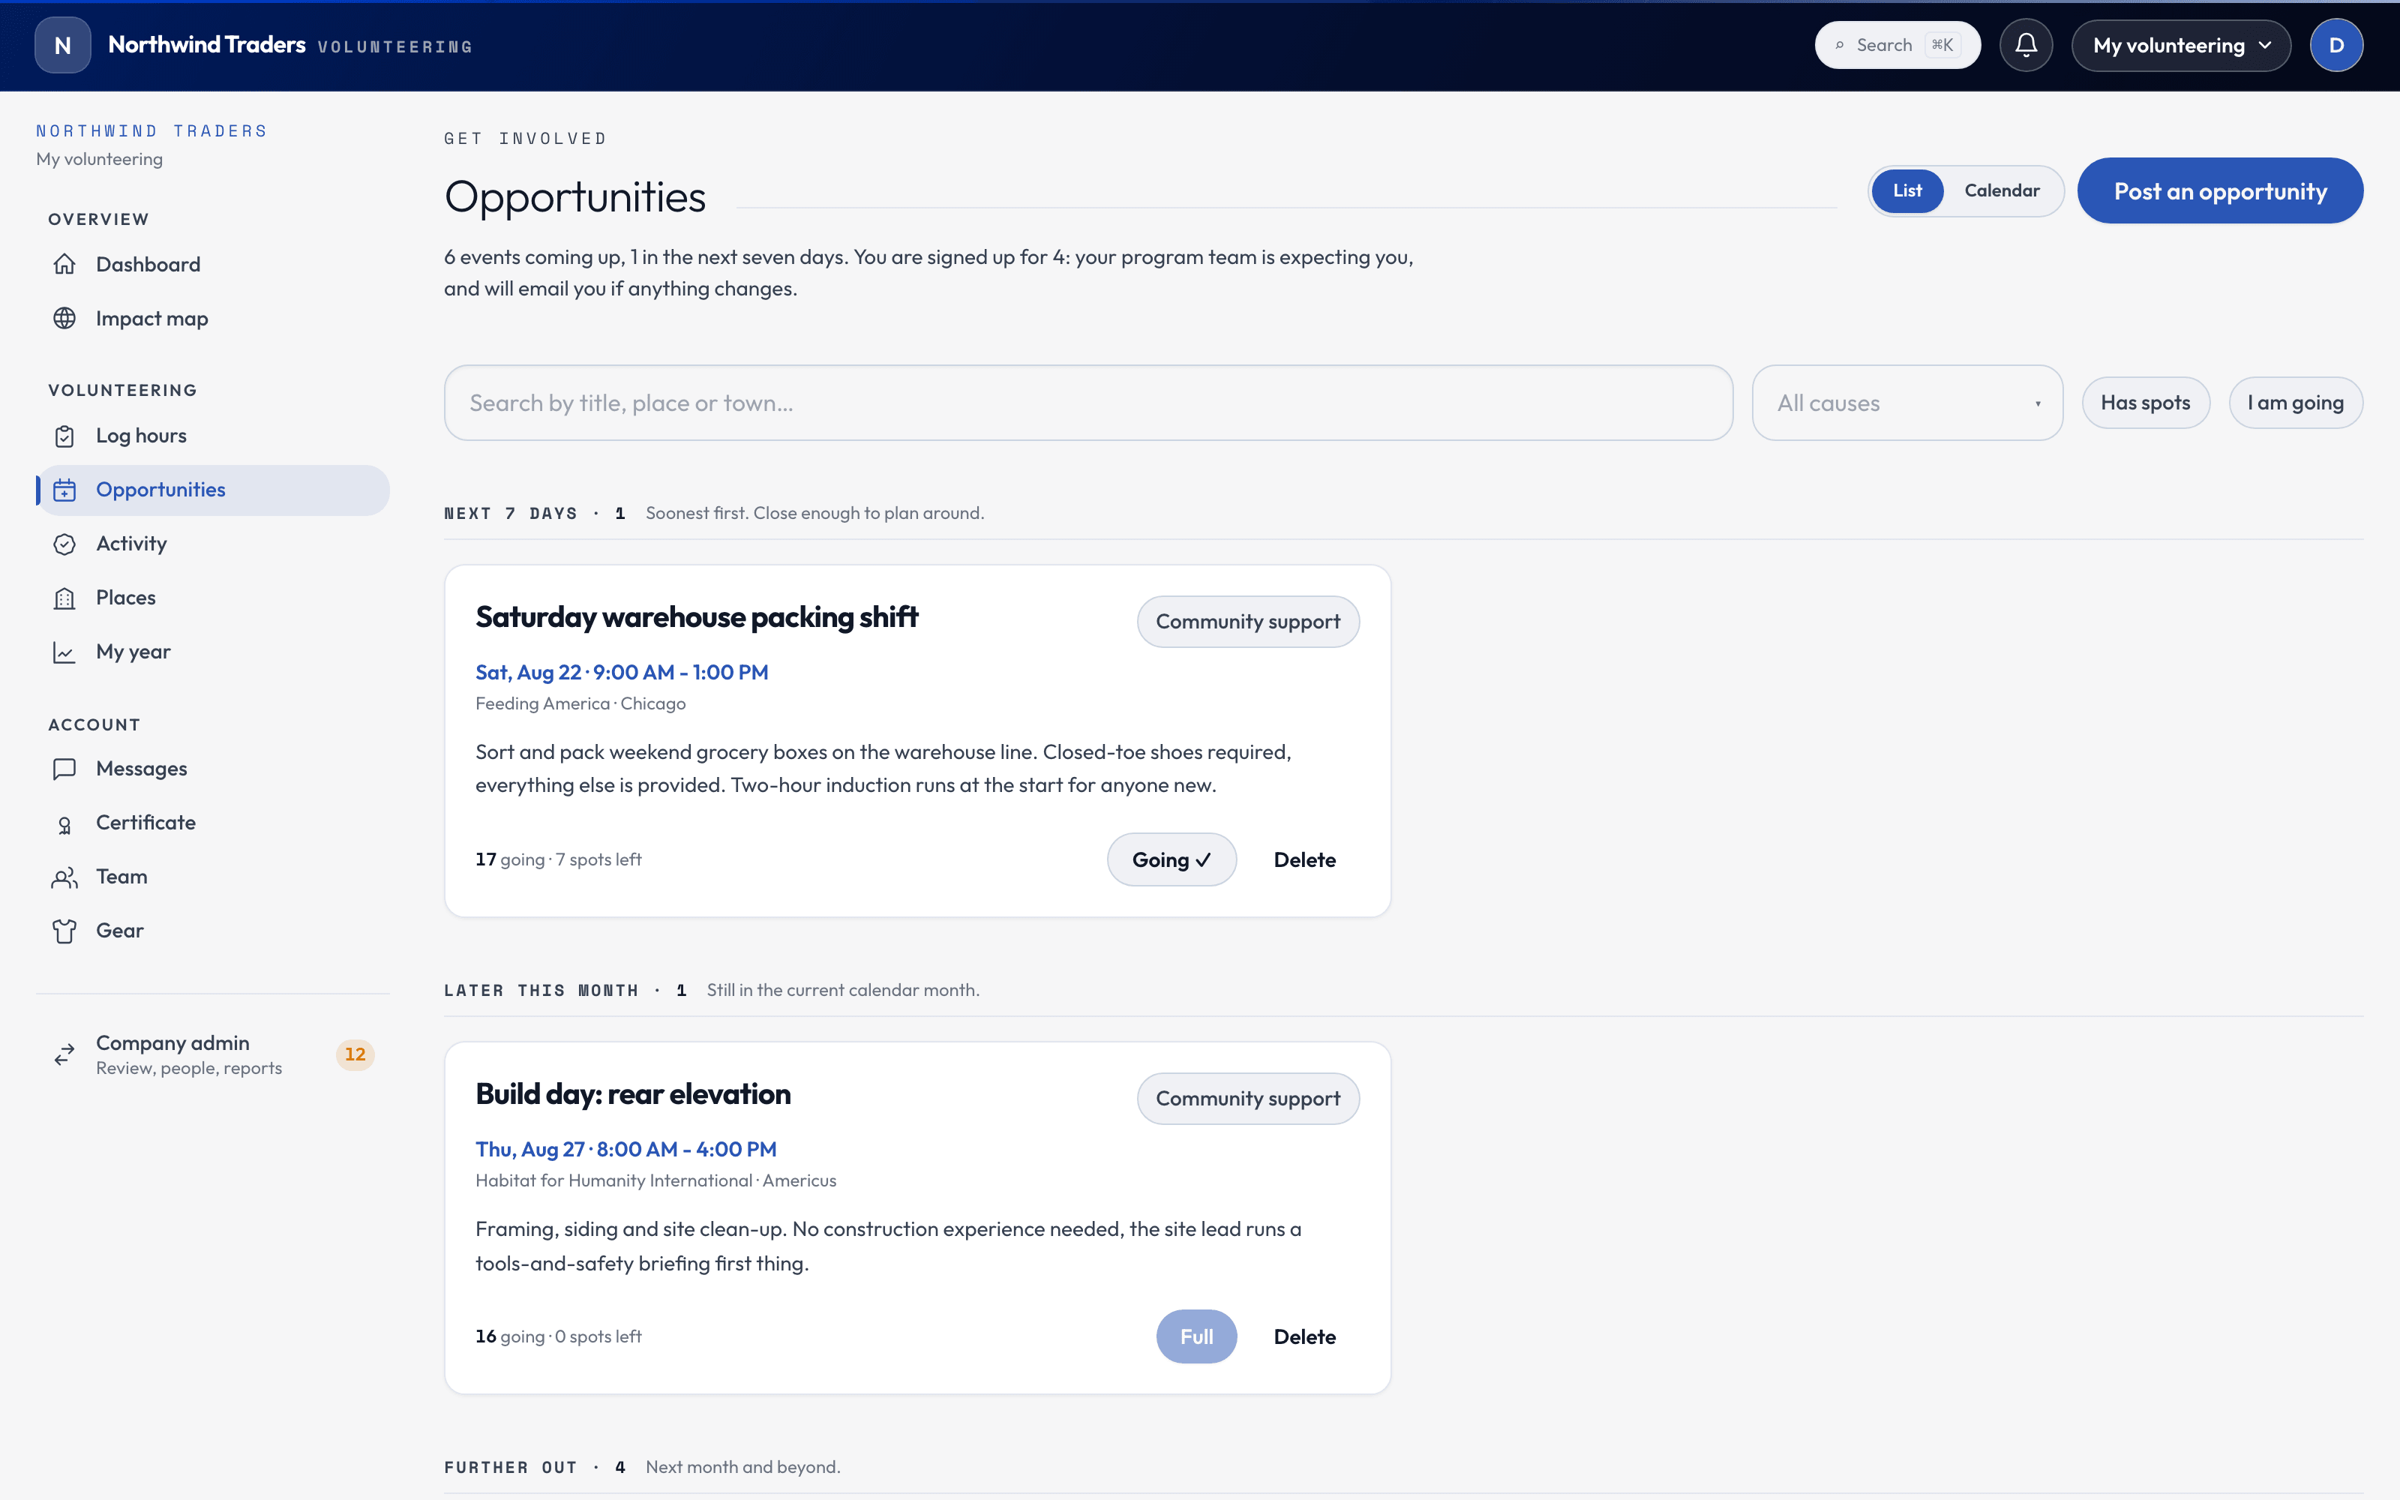Open the All causes dropdown

tap(1907, 403)
